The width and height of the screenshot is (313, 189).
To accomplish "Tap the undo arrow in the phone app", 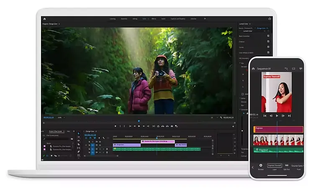I will [x=286, y=69].
